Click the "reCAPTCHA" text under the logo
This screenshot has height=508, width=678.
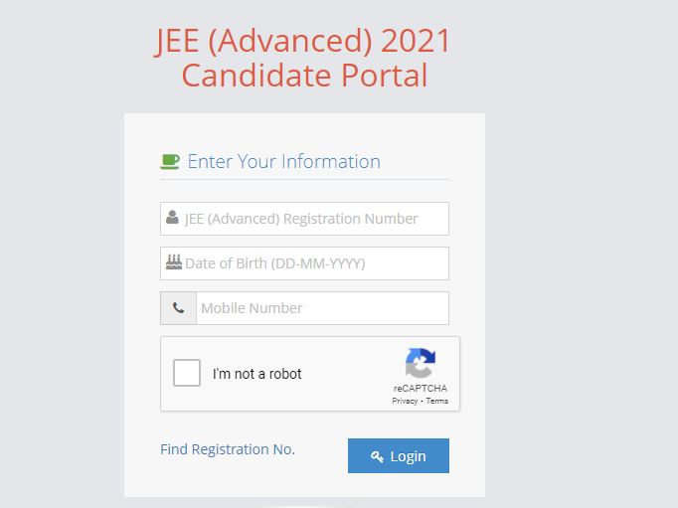click(x=420, y=389)
